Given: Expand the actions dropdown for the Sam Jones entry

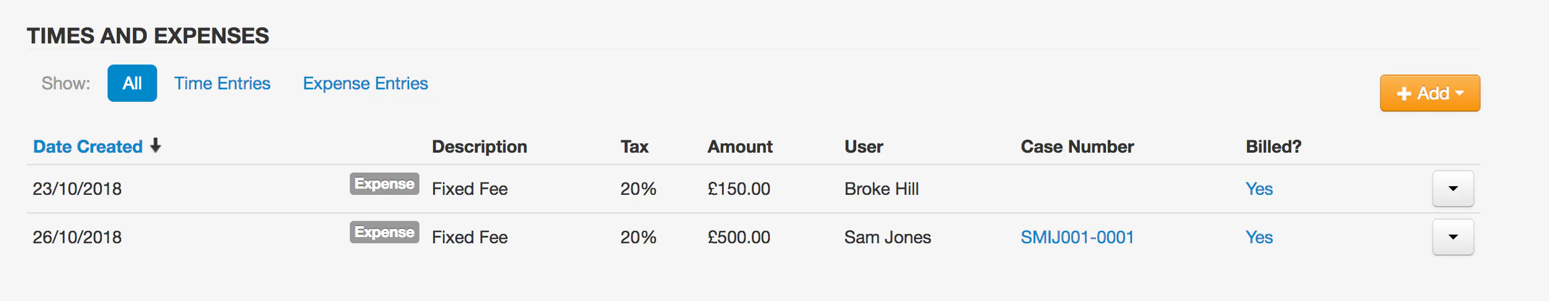Looking at the screenshot, I should pos(1453,237).
